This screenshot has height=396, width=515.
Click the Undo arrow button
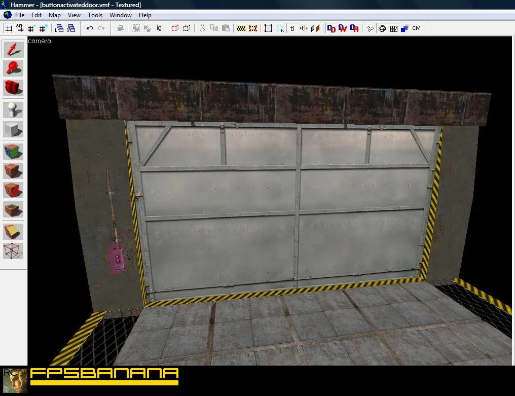click(x=90, y=28)
